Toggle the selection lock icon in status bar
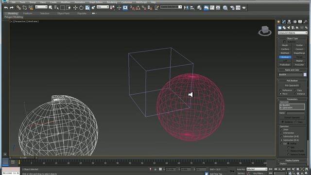This screenshot has height=175, width=311. pos(155,169)
